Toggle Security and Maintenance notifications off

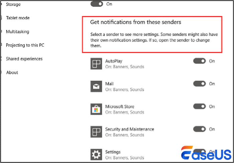[x=200, y=129]
